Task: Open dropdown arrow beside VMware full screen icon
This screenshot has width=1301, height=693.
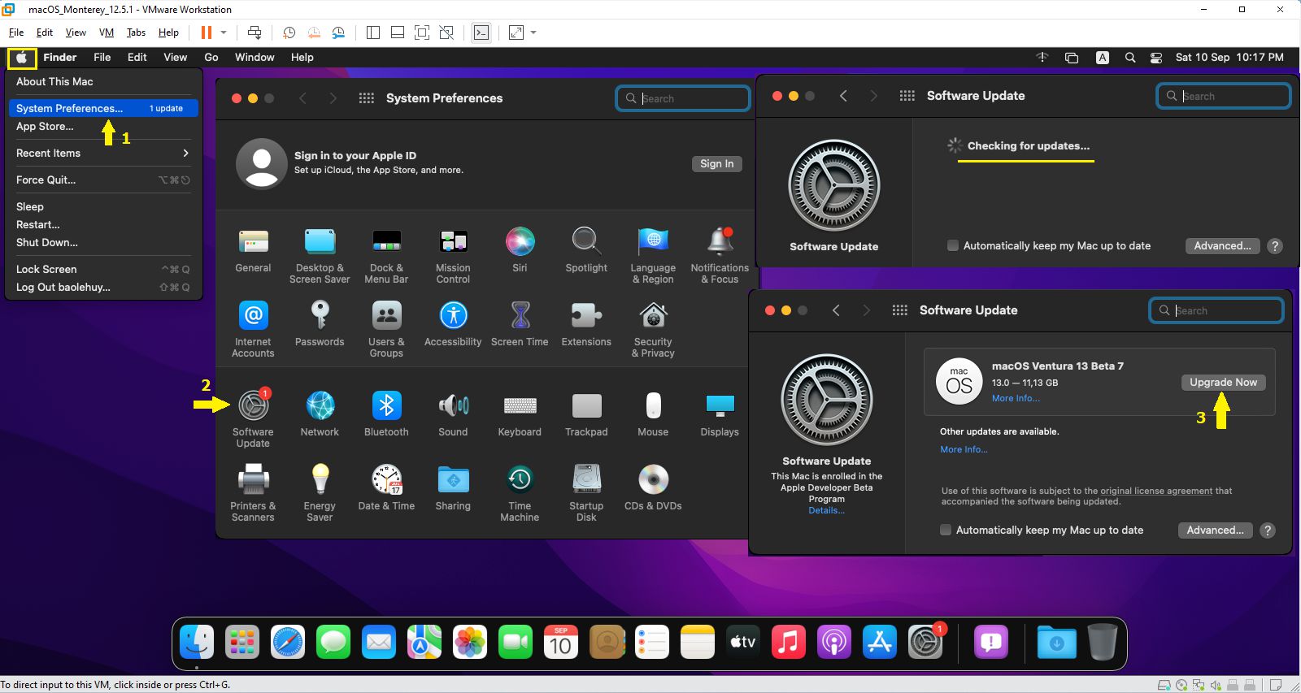Action: point(533,32)
